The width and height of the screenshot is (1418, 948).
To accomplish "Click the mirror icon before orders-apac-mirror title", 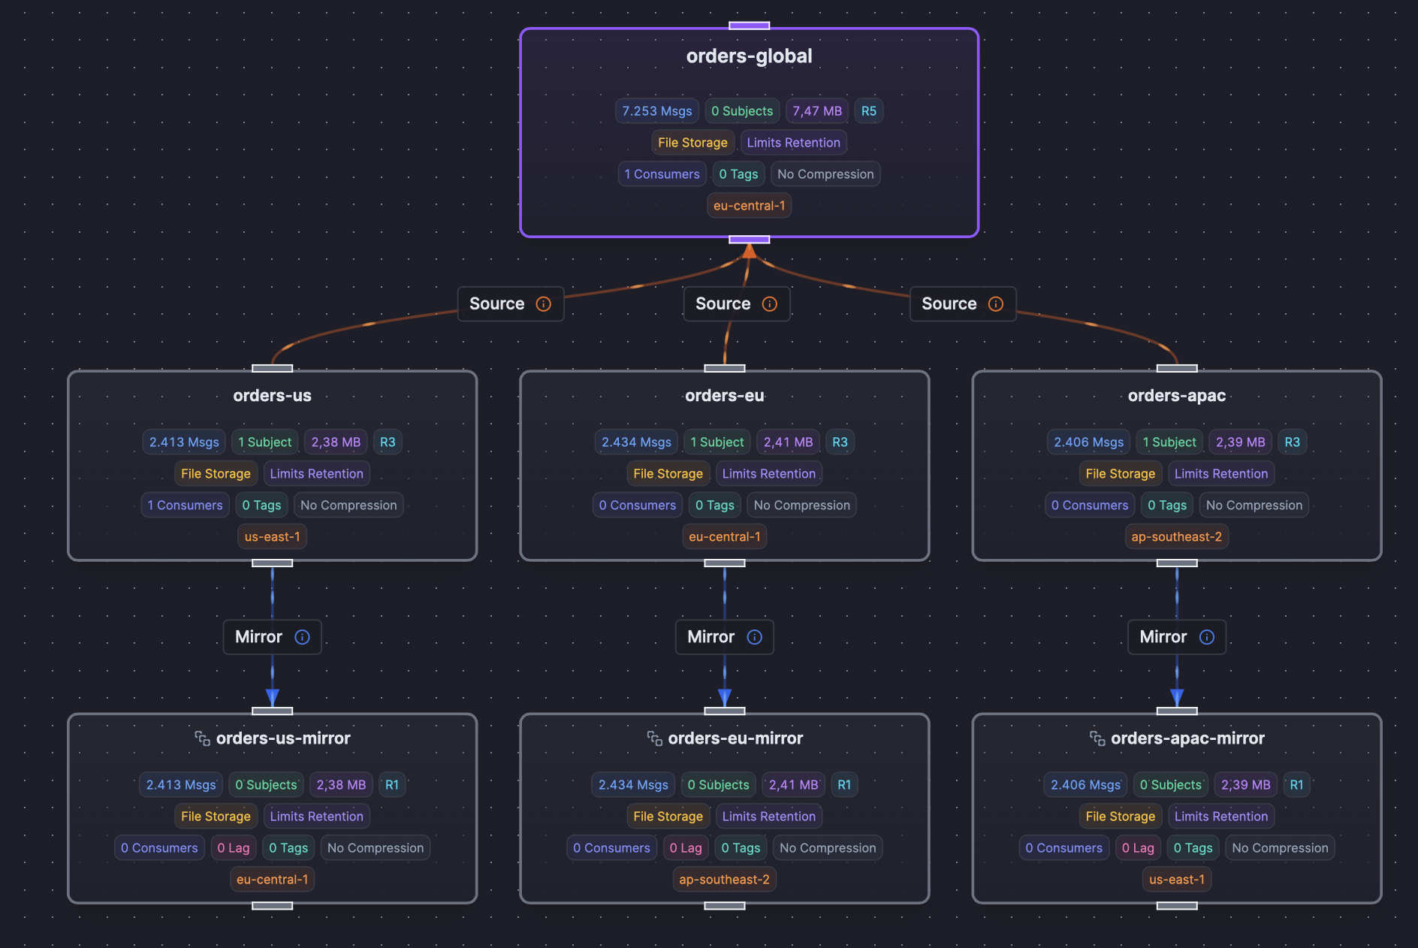I will [x=1097, y=738].
